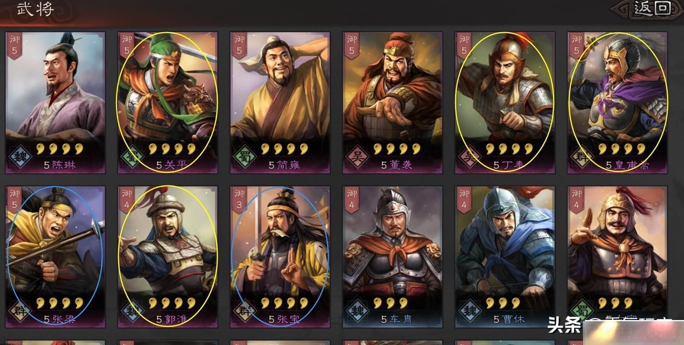Open the 董袭 general portrait

coord(392,103)
